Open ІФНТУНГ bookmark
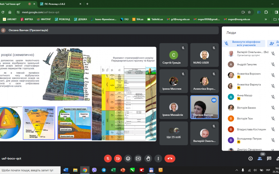Image resolution: width=279 pixels, height=174 pixels. tap(44, 19)
